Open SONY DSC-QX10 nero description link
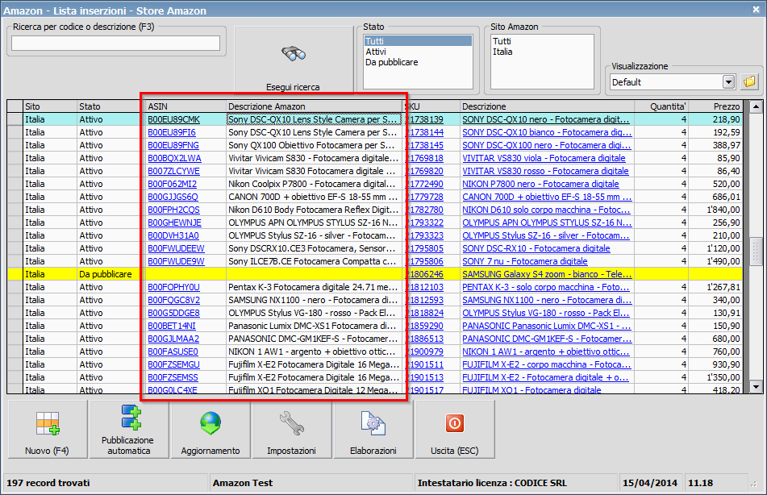Screen dimensions: 767x495 (x=545, y=119)
